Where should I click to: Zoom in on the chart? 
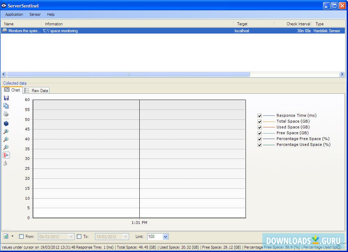click(6, 131)
